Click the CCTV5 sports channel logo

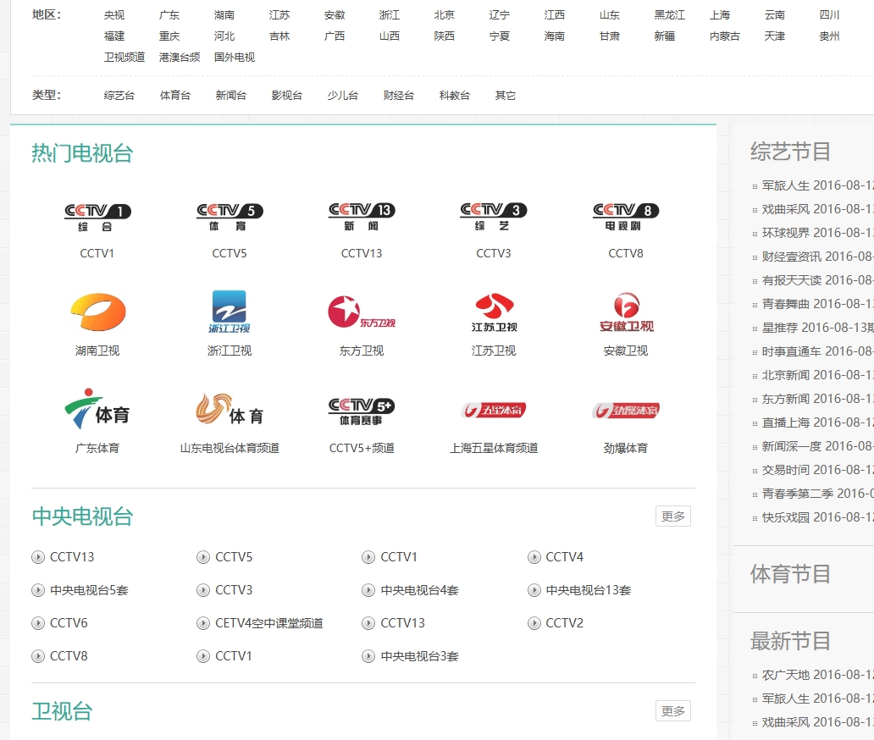pos(230,218)
